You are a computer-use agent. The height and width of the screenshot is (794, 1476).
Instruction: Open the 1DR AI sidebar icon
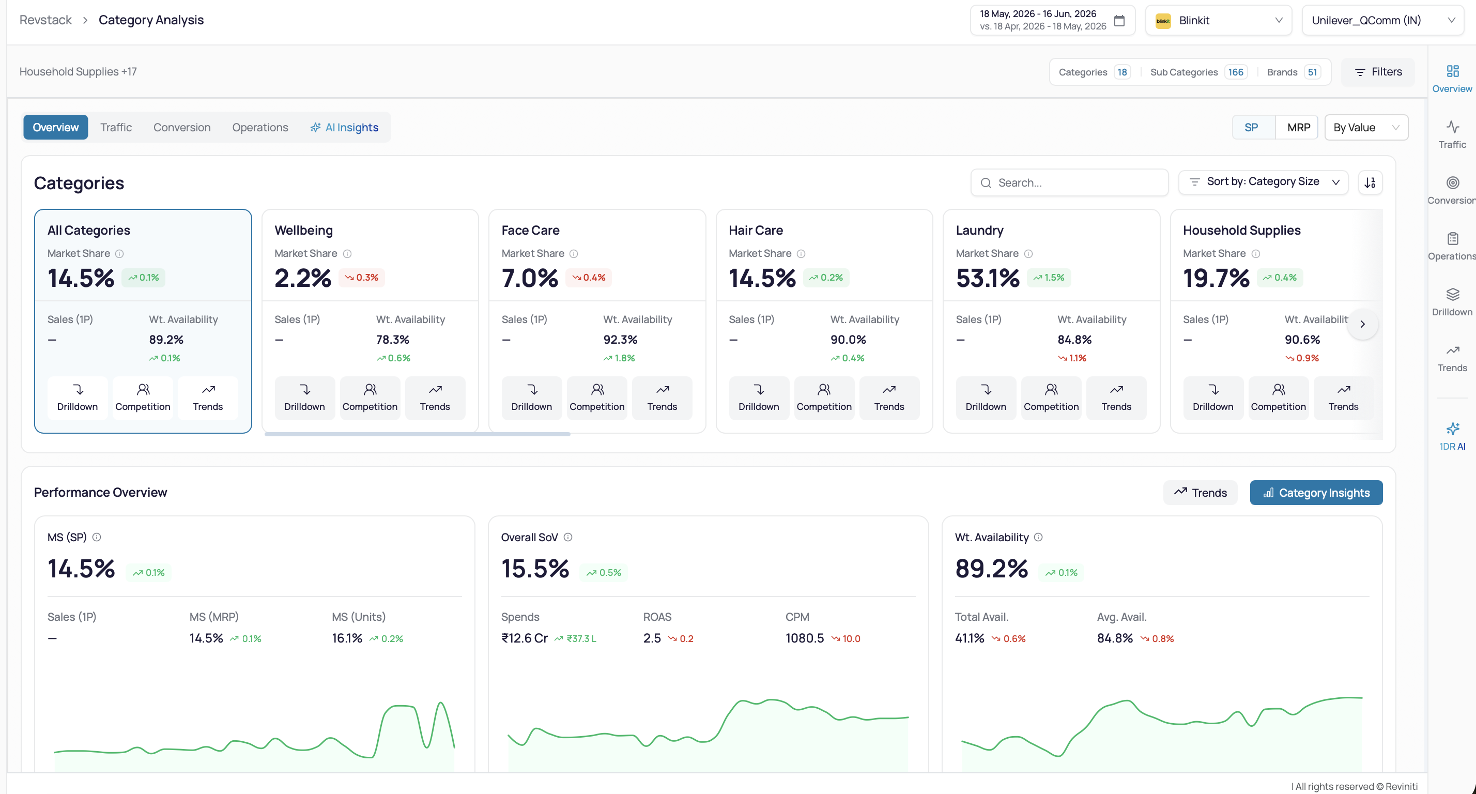click(x=1452, y=429)
